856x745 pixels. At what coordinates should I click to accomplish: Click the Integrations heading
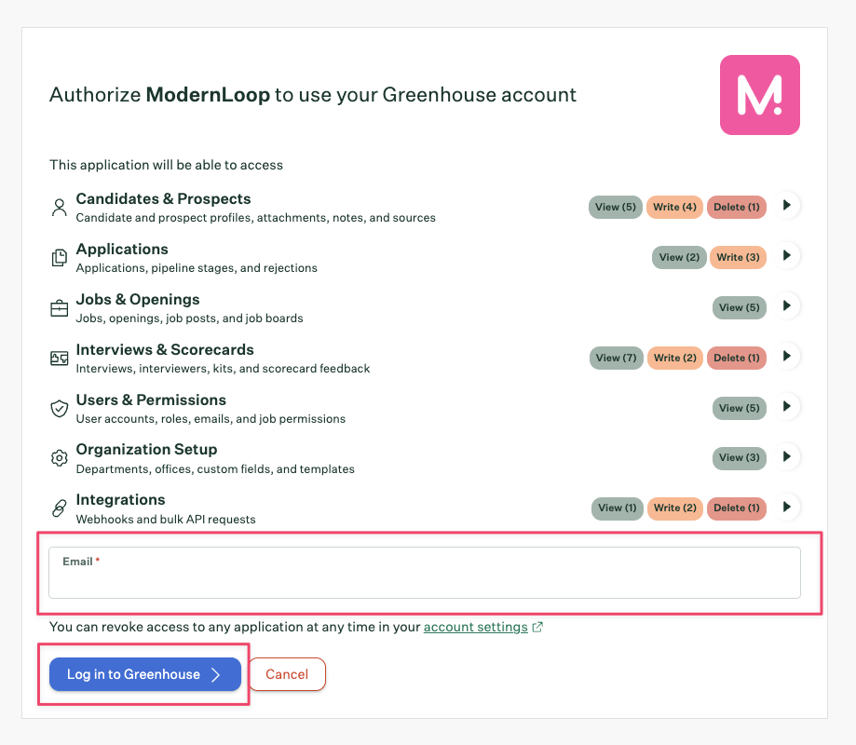[120, 499]
